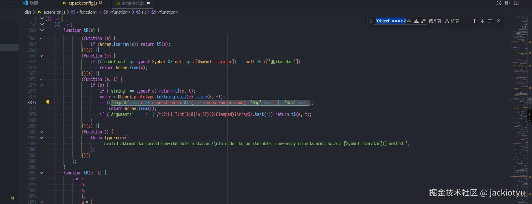This screenshot has height=204, width=532.
Task: Click 'throw TypeError(' on line 3883
Action: pos(109,138)
